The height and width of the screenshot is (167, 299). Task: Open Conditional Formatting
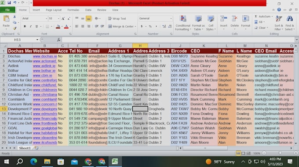point(183,23)
